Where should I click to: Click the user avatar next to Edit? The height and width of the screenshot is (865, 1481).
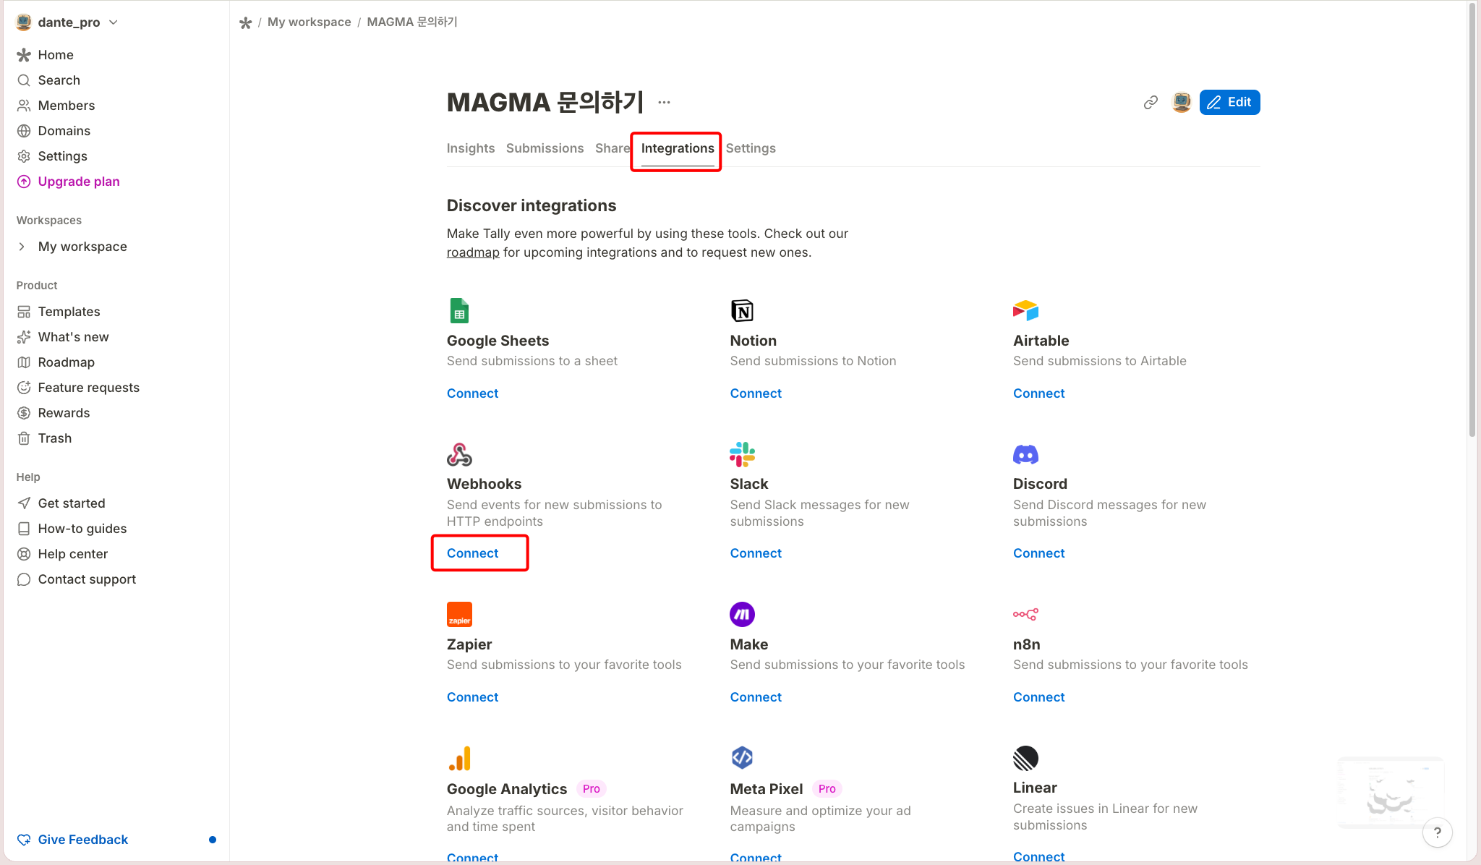tap(1182, 103)
